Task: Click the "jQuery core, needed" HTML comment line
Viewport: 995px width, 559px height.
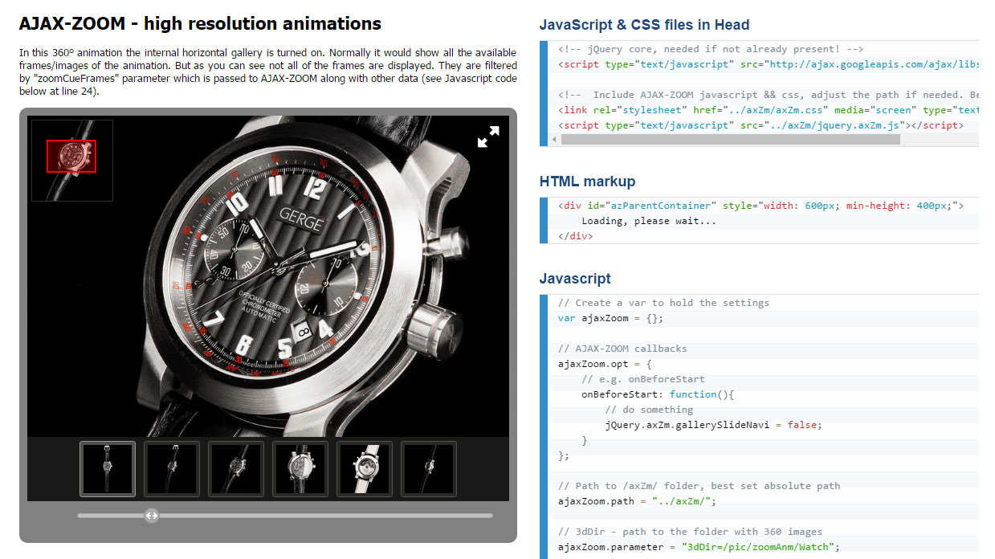Action: tap(711, 49)
